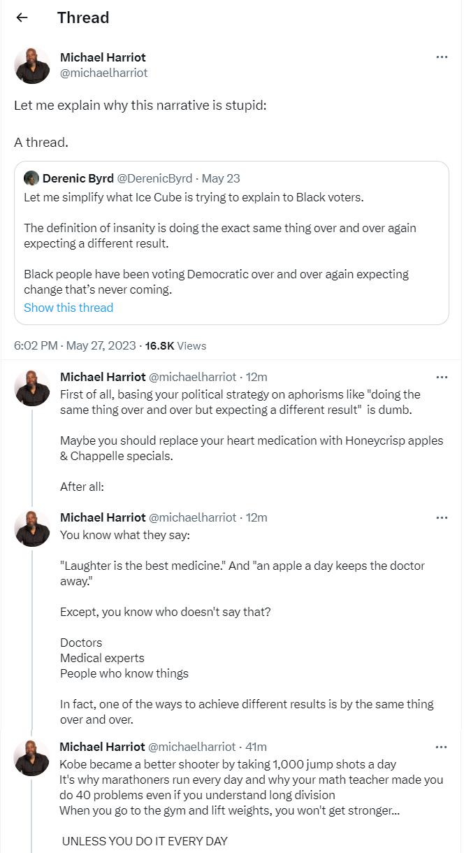
Task: Click the back arrow to exit the Thread
Action: [x=21, y=17]
